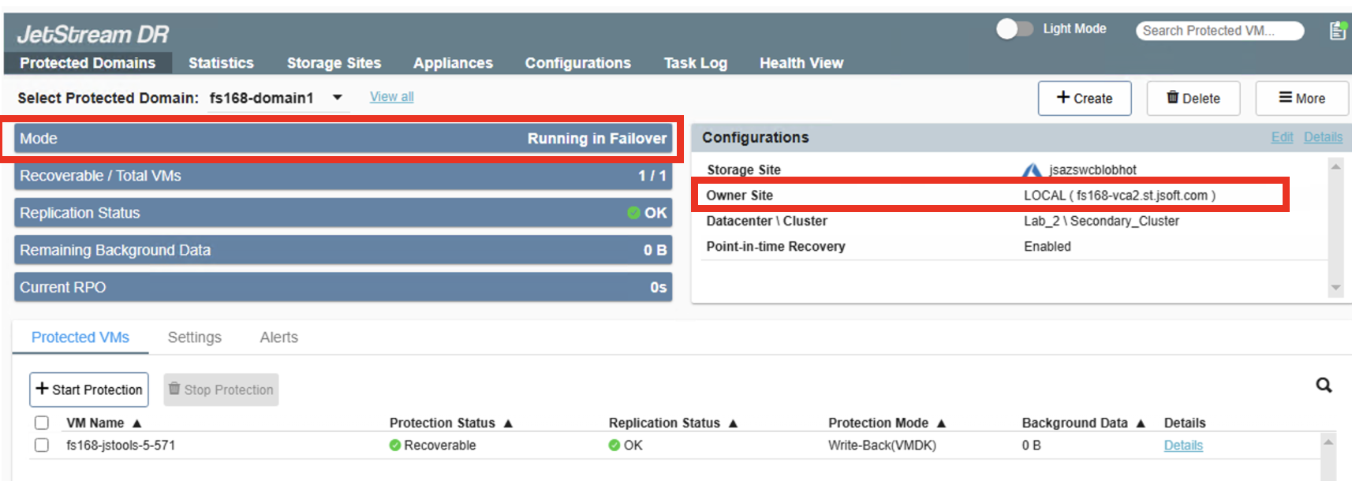Screen dimensions: 1352x481
Task: Sort by Protection Status arrow icon
Action: [x=508, y=423]
